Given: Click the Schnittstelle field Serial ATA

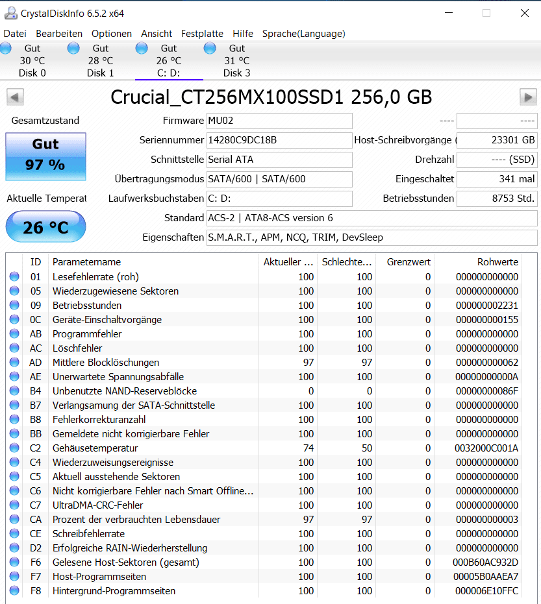Looking at the screenshot, I should (x=279, y=160).
